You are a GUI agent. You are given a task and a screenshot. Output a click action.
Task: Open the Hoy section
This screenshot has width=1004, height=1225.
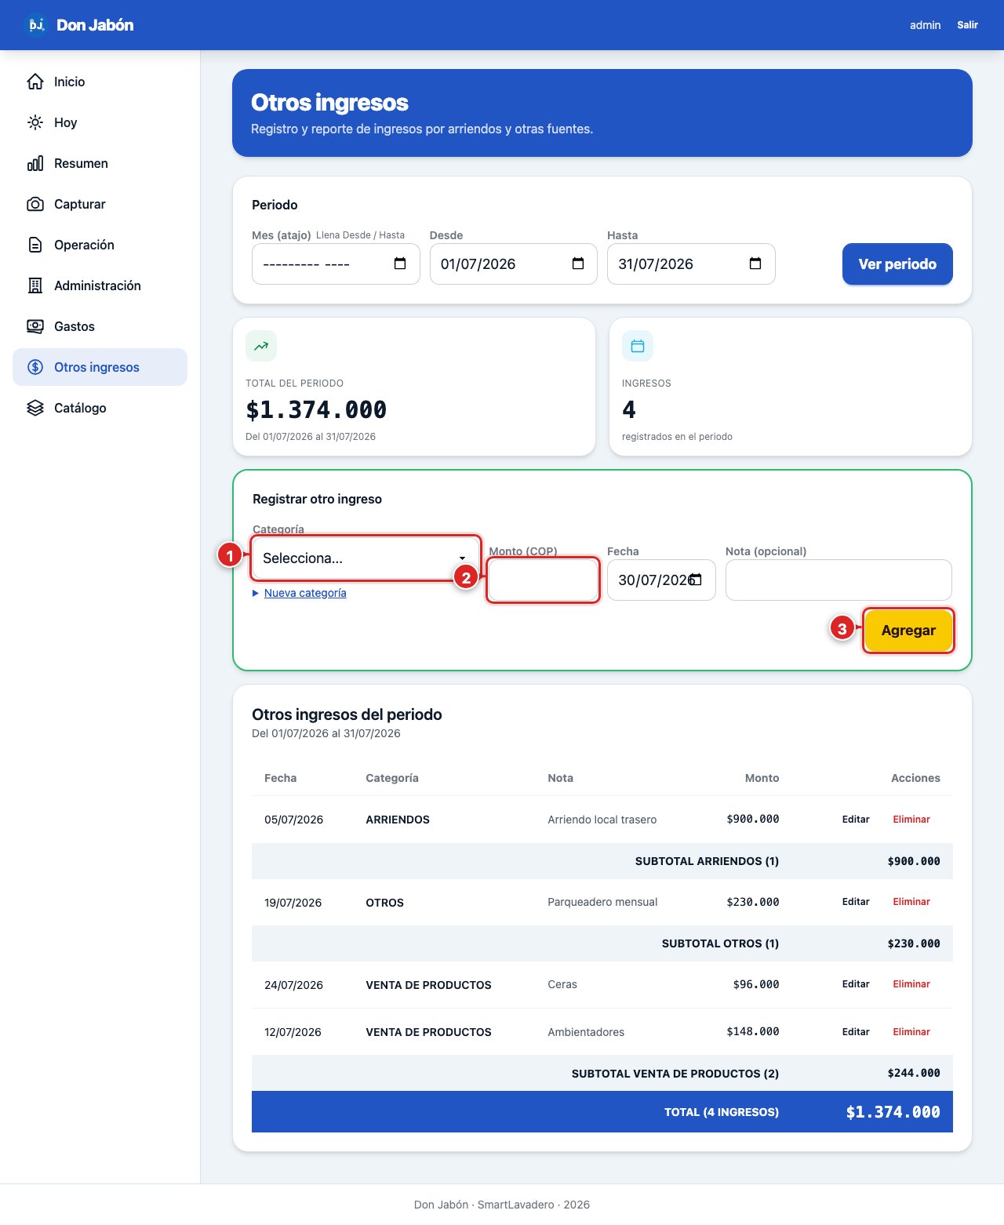coord(100,122)
